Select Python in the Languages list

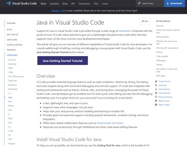pyautogui.click(x=11, y=106)
